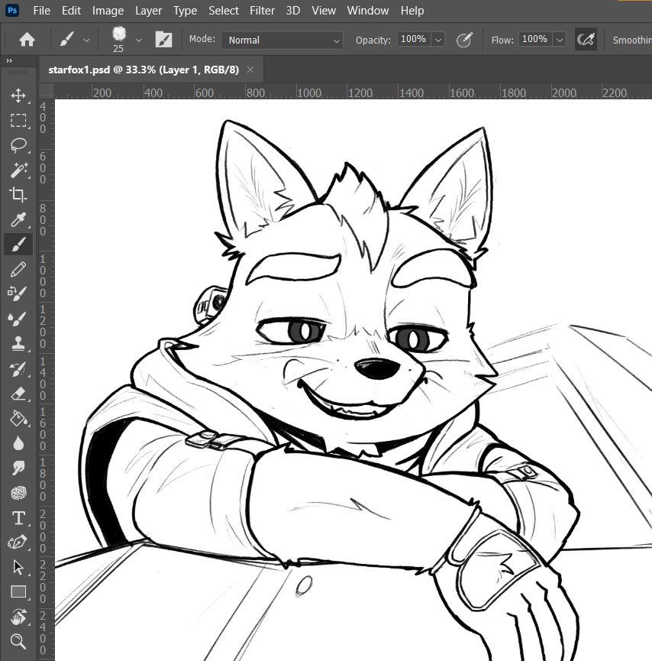Select the Magic Wand tool
Screen dimensions: 652x661
point(18,170)
